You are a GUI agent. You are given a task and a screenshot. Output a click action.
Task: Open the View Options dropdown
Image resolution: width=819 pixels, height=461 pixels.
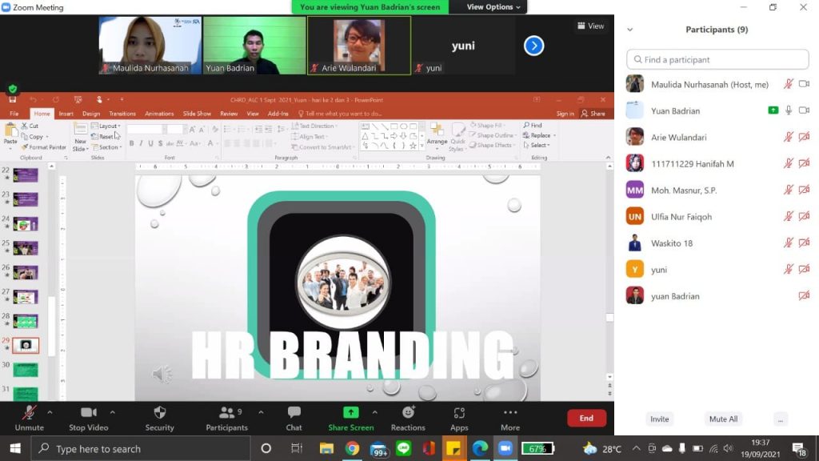click(x=493, y=6)
